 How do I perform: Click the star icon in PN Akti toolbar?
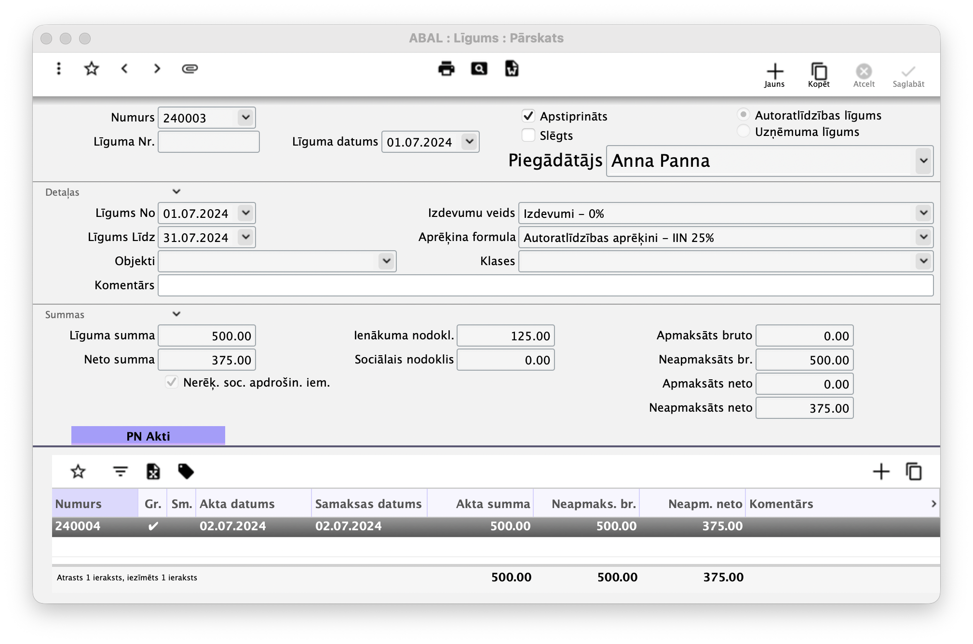pos(78,471)
